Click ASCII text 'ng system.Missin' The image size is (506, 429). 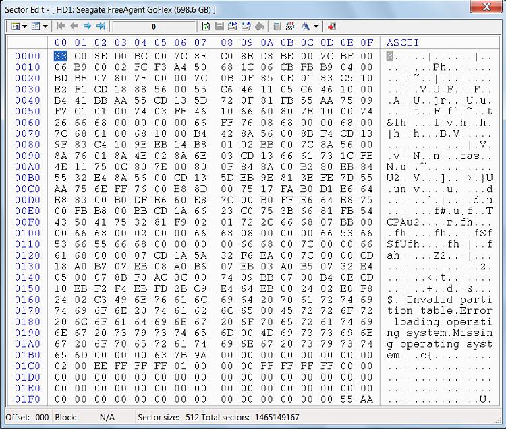439,333
